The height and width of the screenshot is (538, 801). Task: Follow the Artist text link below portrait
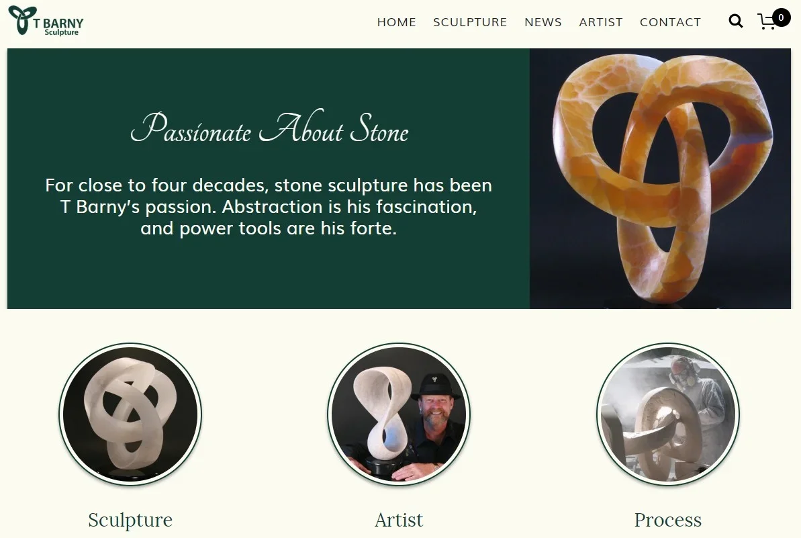399,520
